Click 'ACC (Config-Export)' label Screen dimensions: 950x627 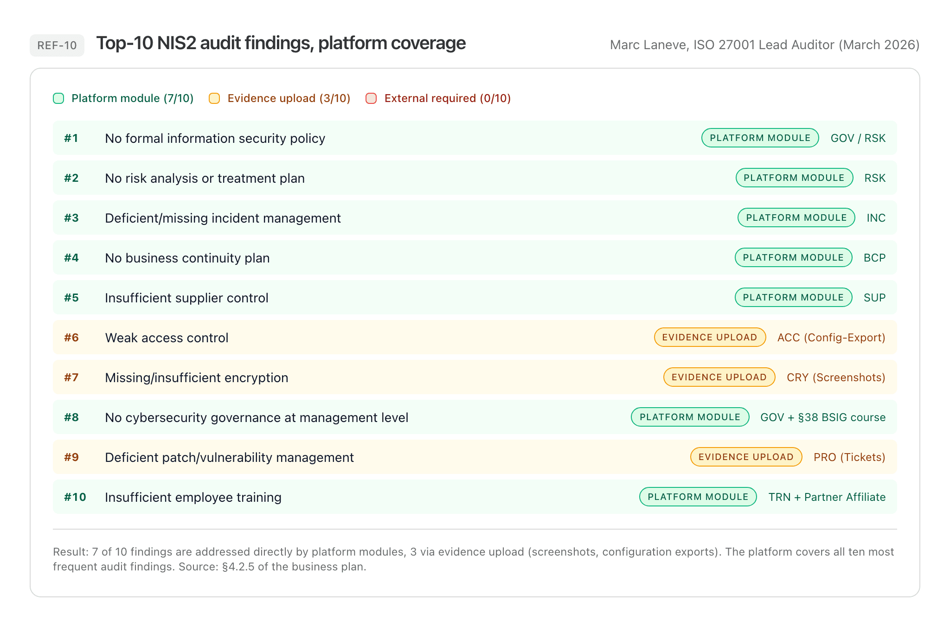click(x=832, y=338)
